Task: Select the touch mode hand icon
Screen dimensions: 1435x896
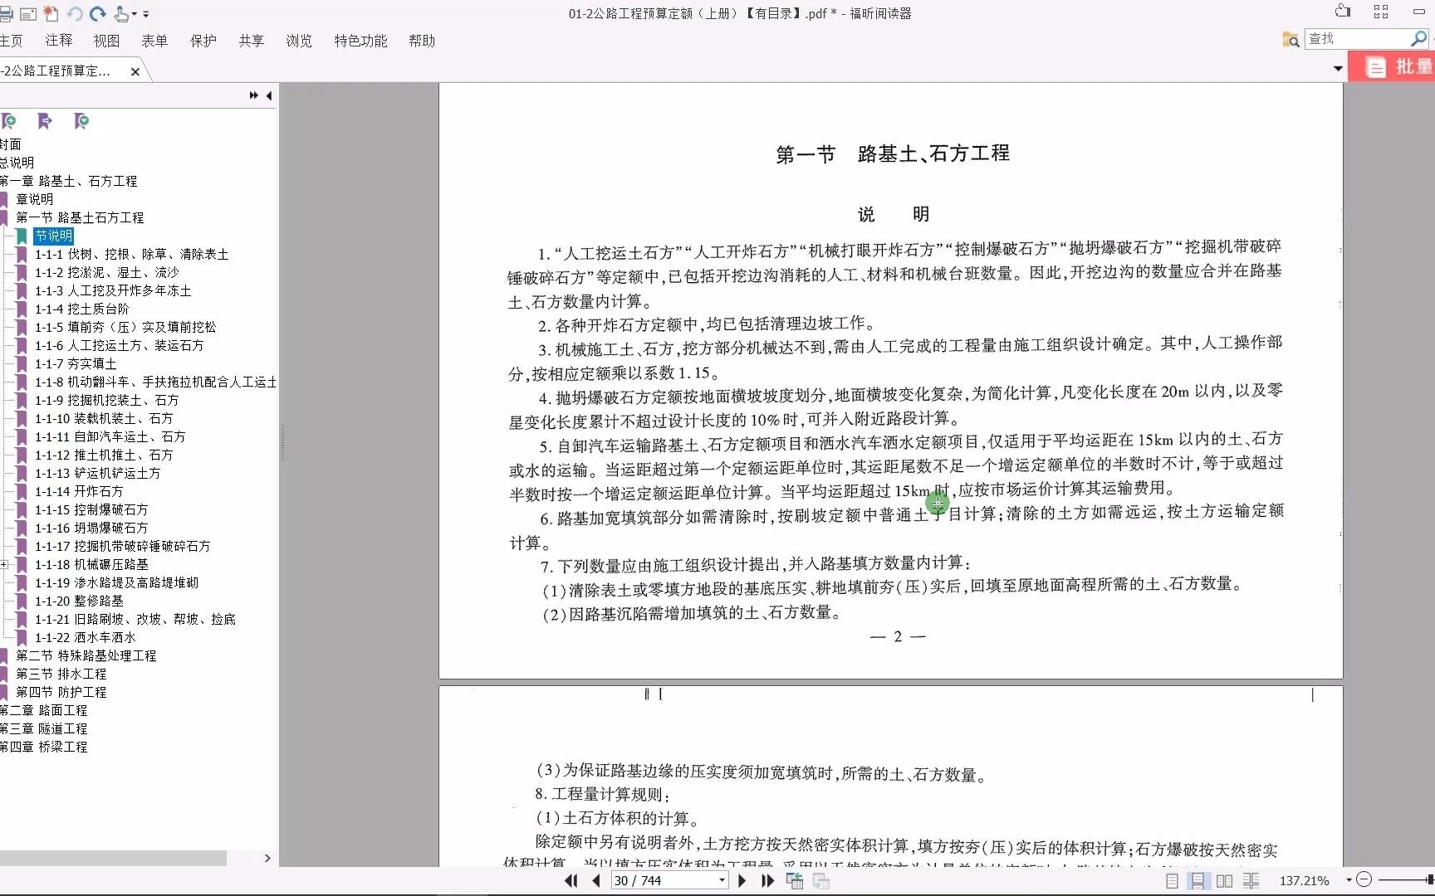Action: tap(121, 13)
